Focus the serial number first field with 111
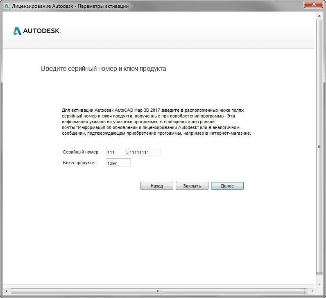Viewport: 326px width, 298px height. pyautogui.click(x=116, y=152)
